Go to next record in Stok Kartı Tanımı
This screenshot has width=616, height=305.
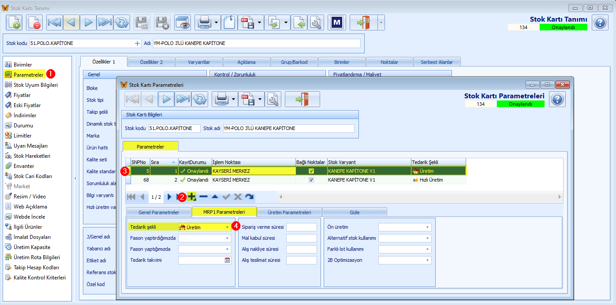(x=88, y=22)
